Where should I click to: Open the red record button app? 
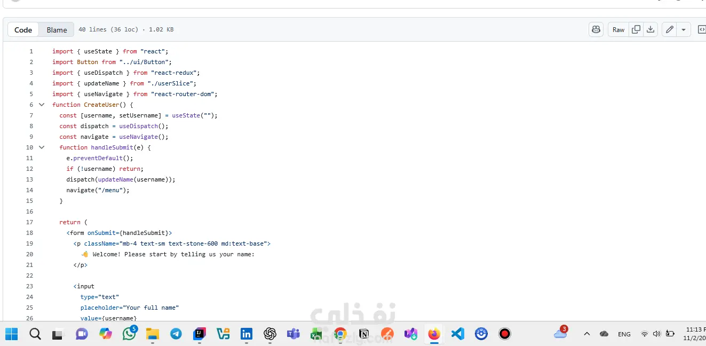(505, 334)
